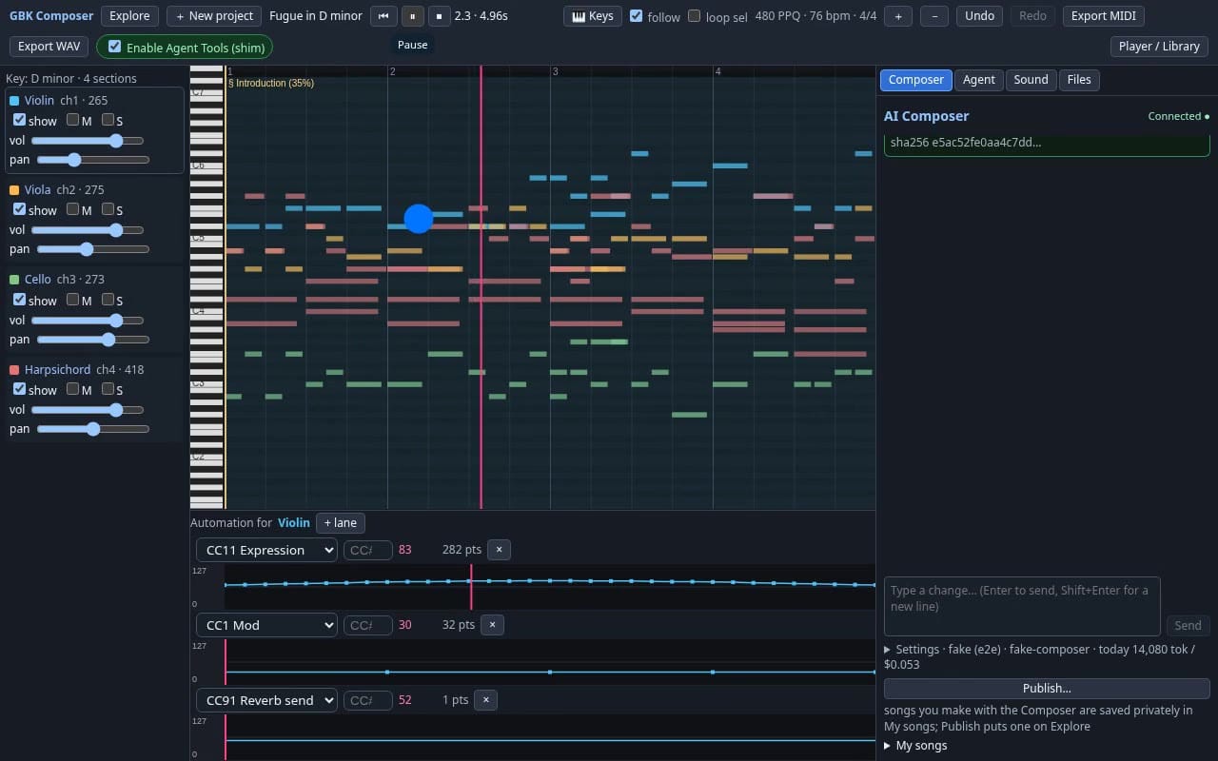Click the Export MIDI button
Viewport: 1218px width, 761px height.
pyautogui.click(x=1103, y=16)
